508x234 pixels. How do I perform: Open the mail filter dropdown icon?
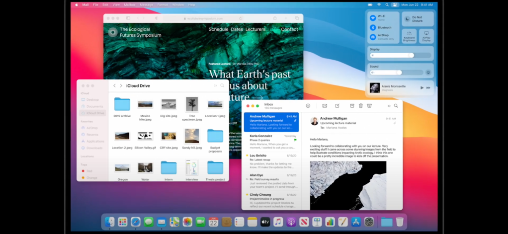pyautogui.click(x=308, y=106)
